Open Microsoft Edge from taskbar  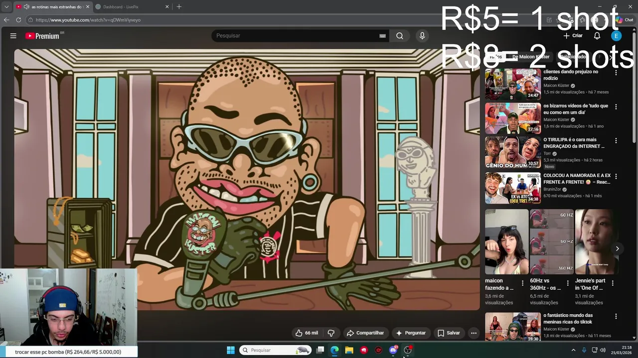334,350
